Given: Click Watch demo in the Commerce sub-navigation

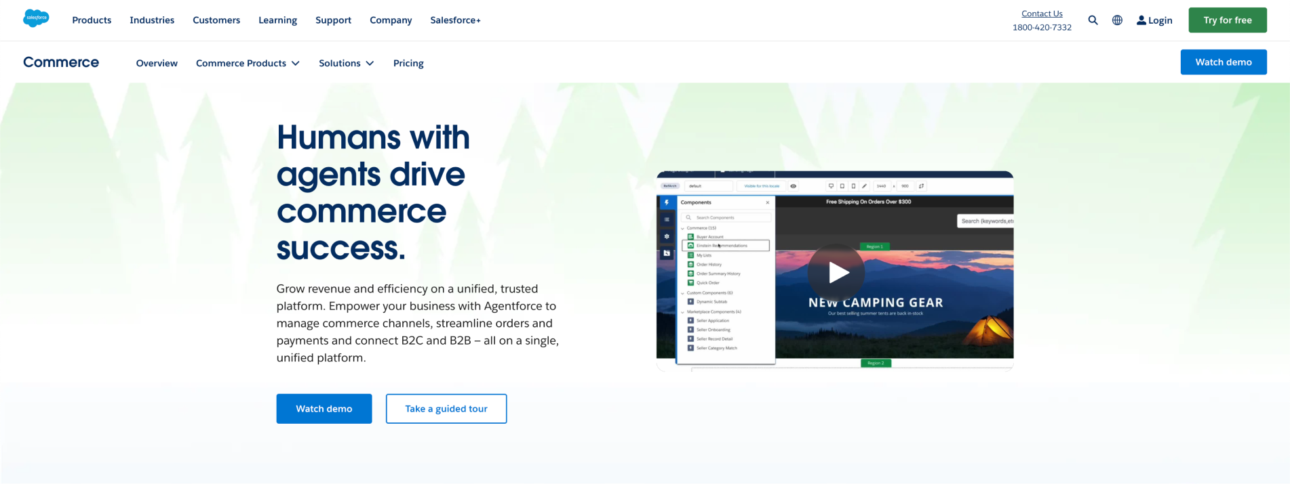Looking at the screenshot, I should tap(1224, 62).
